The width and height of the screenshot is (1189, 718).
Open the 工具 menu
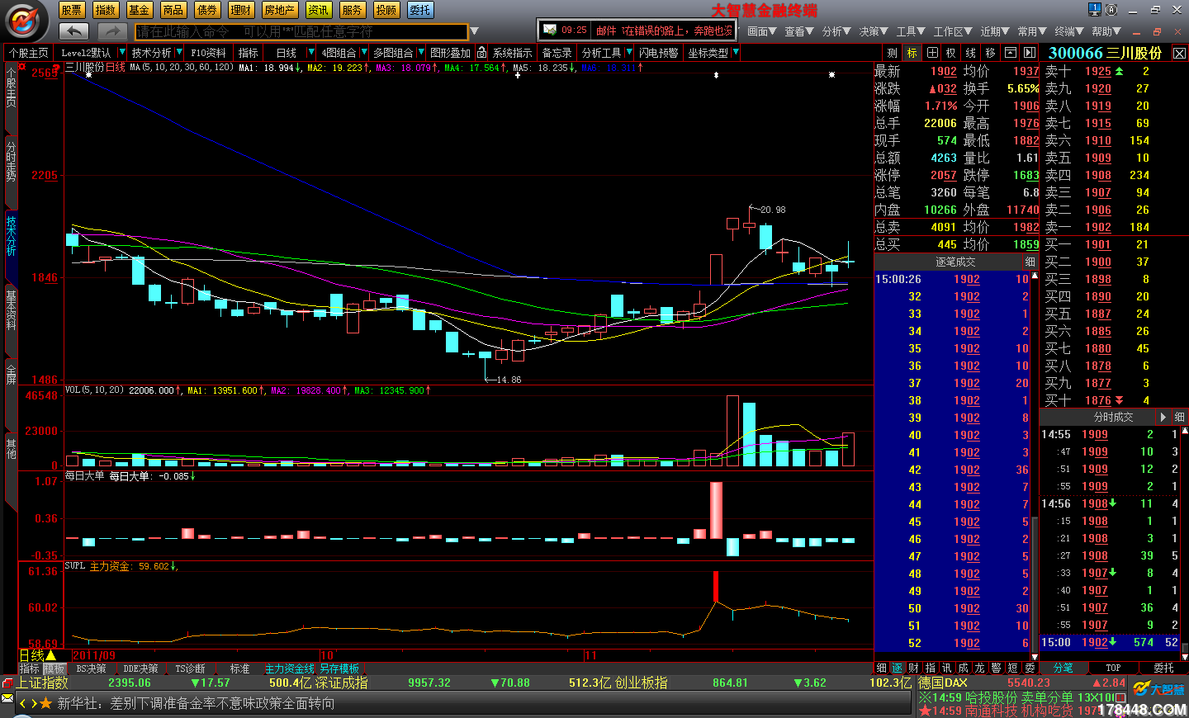[911, 31]
